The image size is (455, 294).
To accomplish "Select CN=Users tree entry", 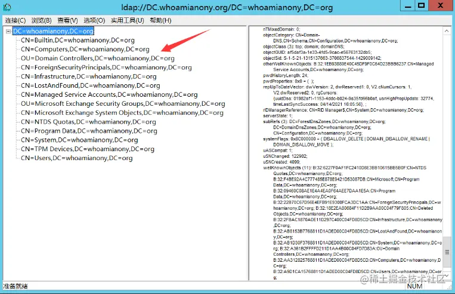I will 76,158.
